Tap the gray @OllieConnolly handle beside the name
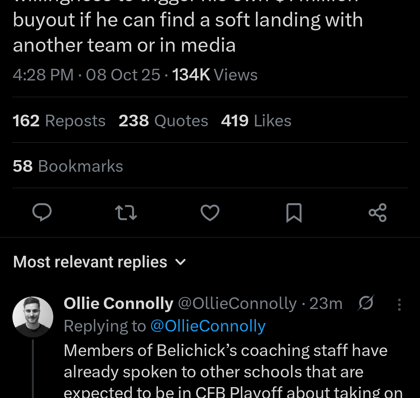Viewport: 420px width, 398px height. click(237, 304)
